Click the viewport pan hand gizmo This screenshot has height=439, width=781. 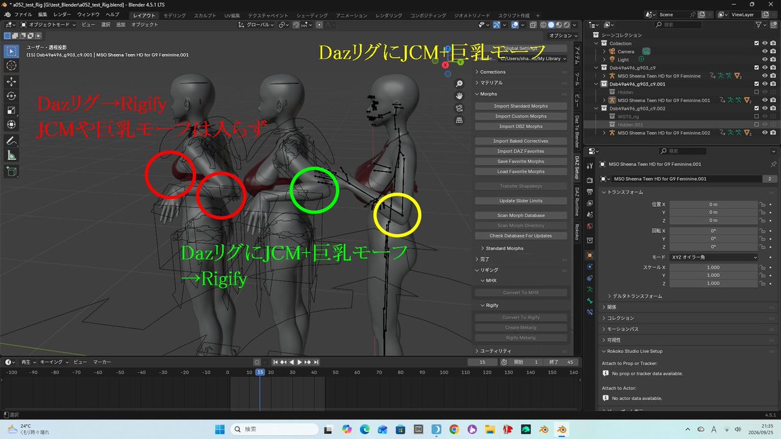click(459, 96)
